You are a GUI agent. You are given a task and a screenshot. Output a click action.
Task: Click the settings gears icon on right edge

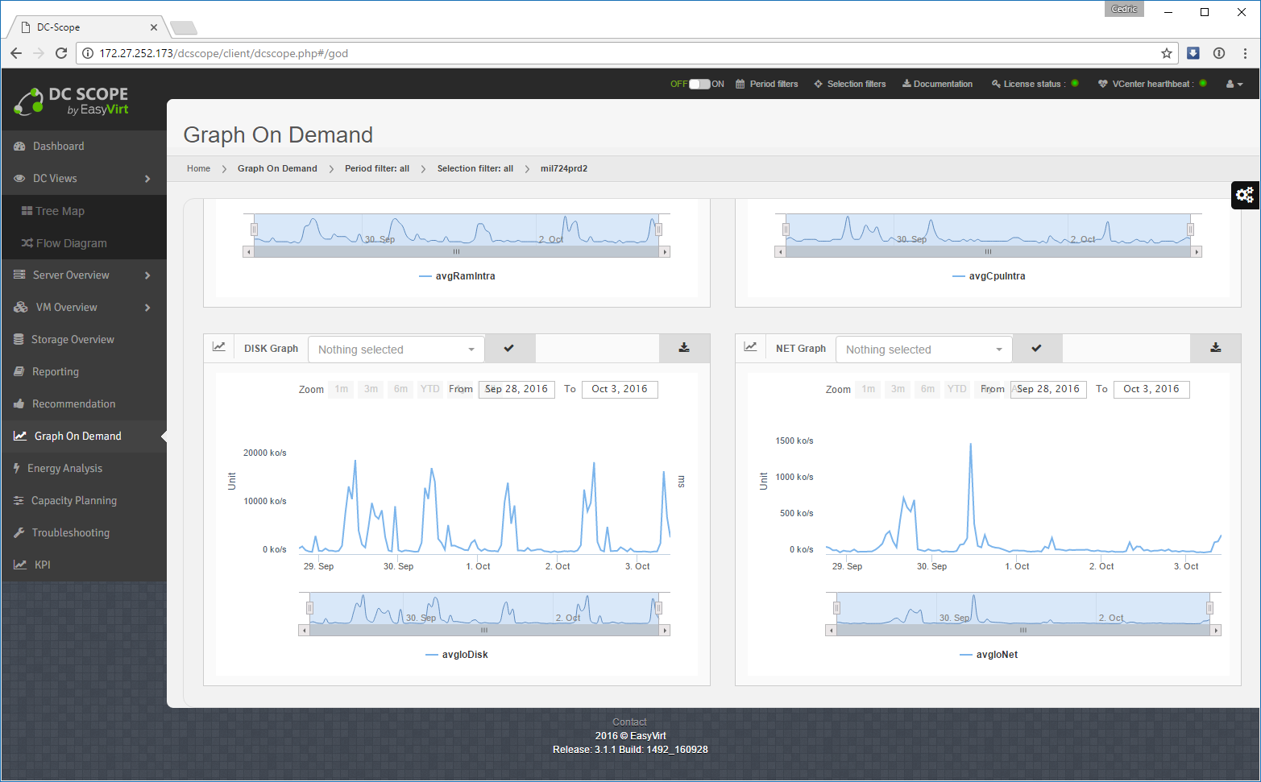(1245, 195)
